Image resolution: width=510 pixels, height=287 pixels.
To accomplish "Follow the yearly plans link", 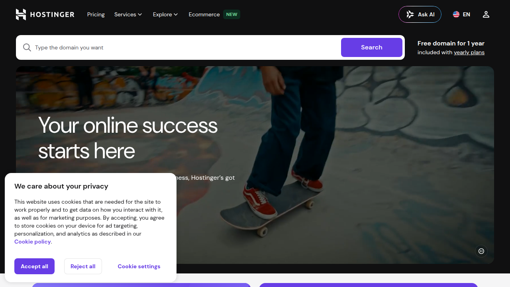I will [469, 52].
